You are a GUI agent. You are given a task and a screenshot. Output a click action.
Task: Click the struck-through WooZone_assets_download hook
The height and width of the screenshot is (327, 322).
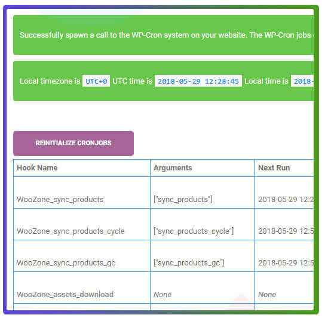pyautogui.click(x=65, y=295)
